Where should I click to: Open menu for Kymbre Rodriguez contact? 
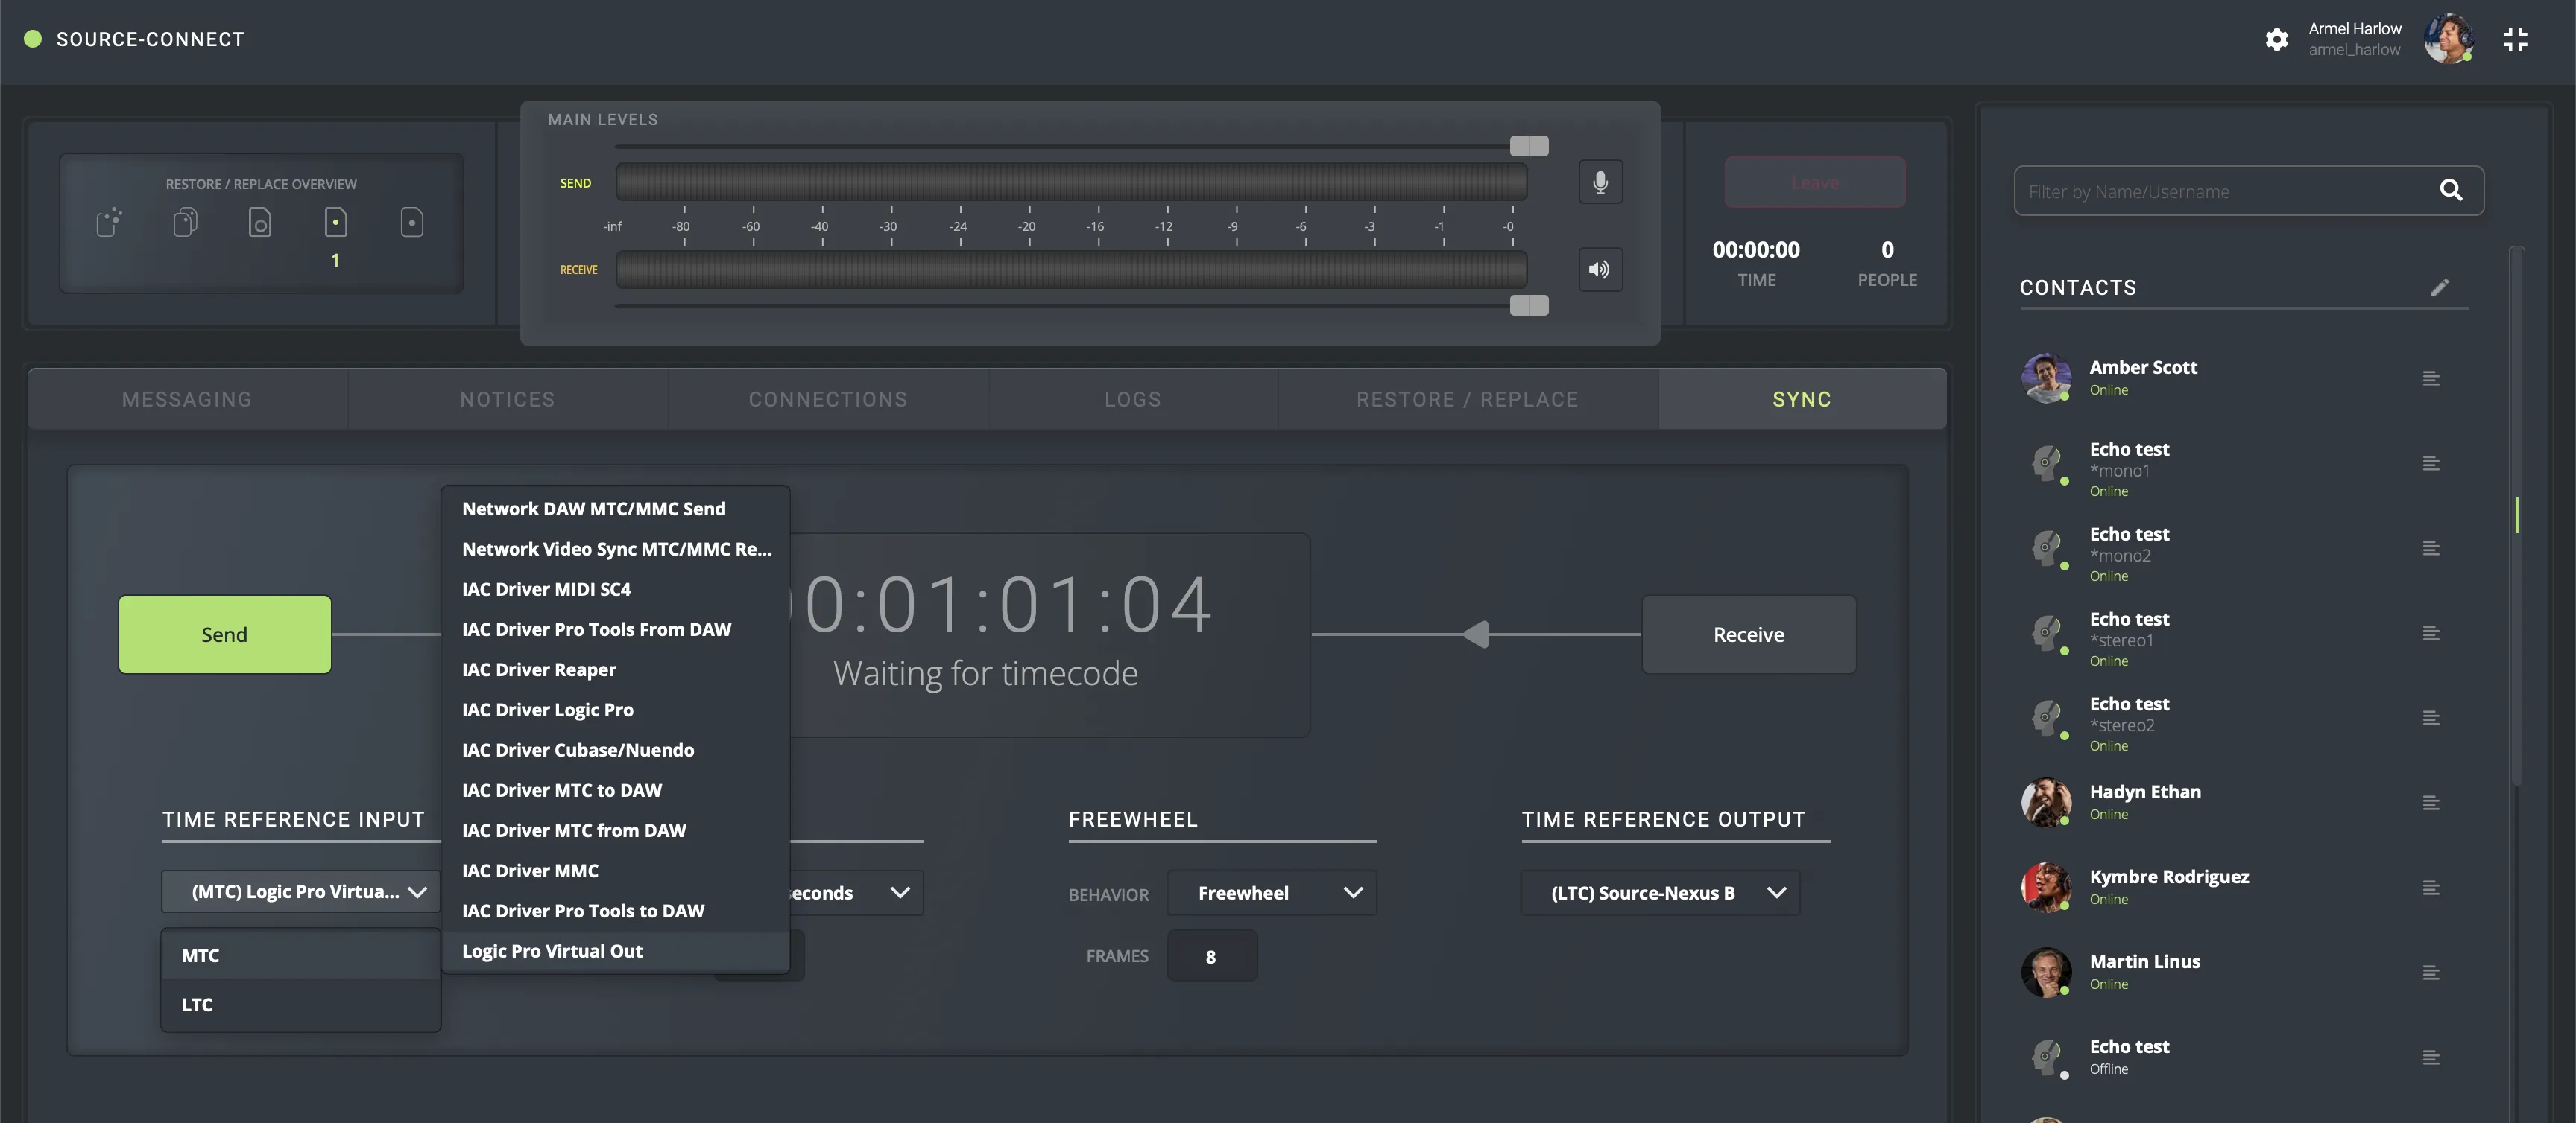tap(2431, 888)
